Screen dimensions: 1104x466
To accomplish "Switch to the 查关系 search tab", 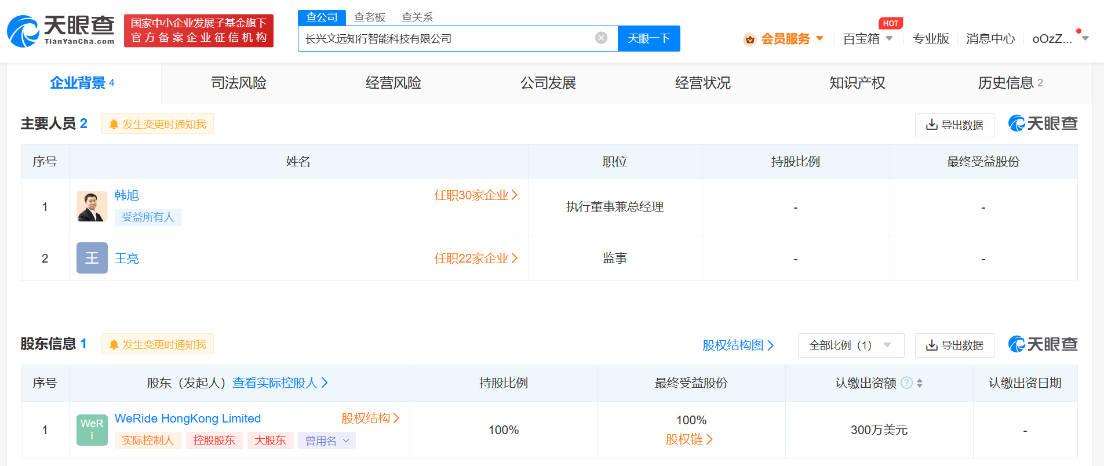I will [x=417, y=17].
